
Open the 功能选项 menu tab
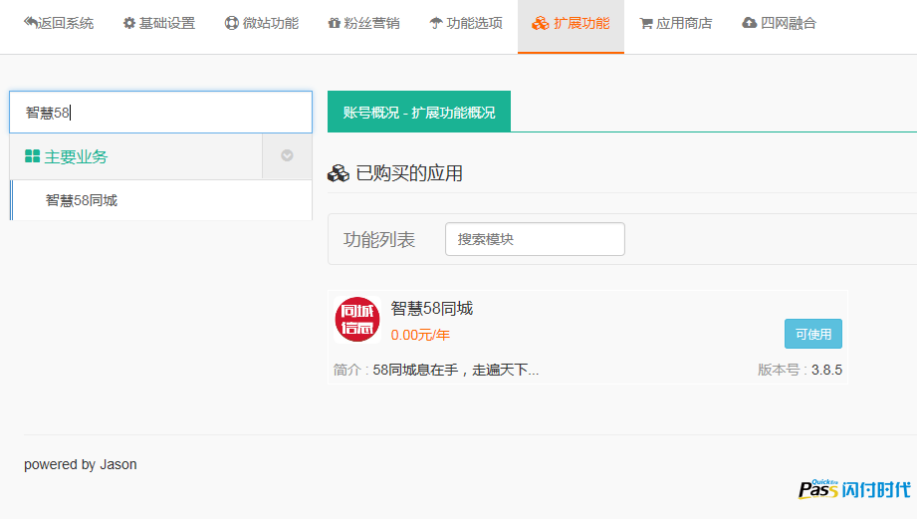coord(466,23)
